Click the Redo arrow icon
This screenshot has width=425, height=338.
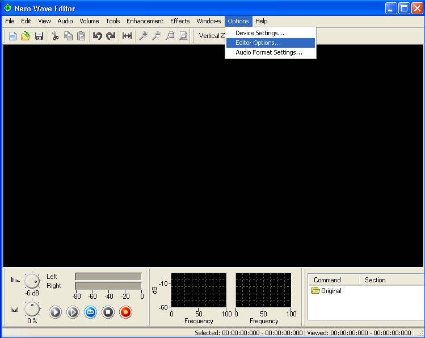pyautogui.click(x=111, y=36)
